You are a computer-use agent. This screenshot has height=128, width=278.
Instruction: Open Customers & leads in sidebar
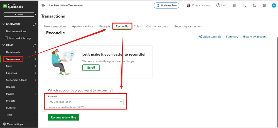tap(17, 80)
